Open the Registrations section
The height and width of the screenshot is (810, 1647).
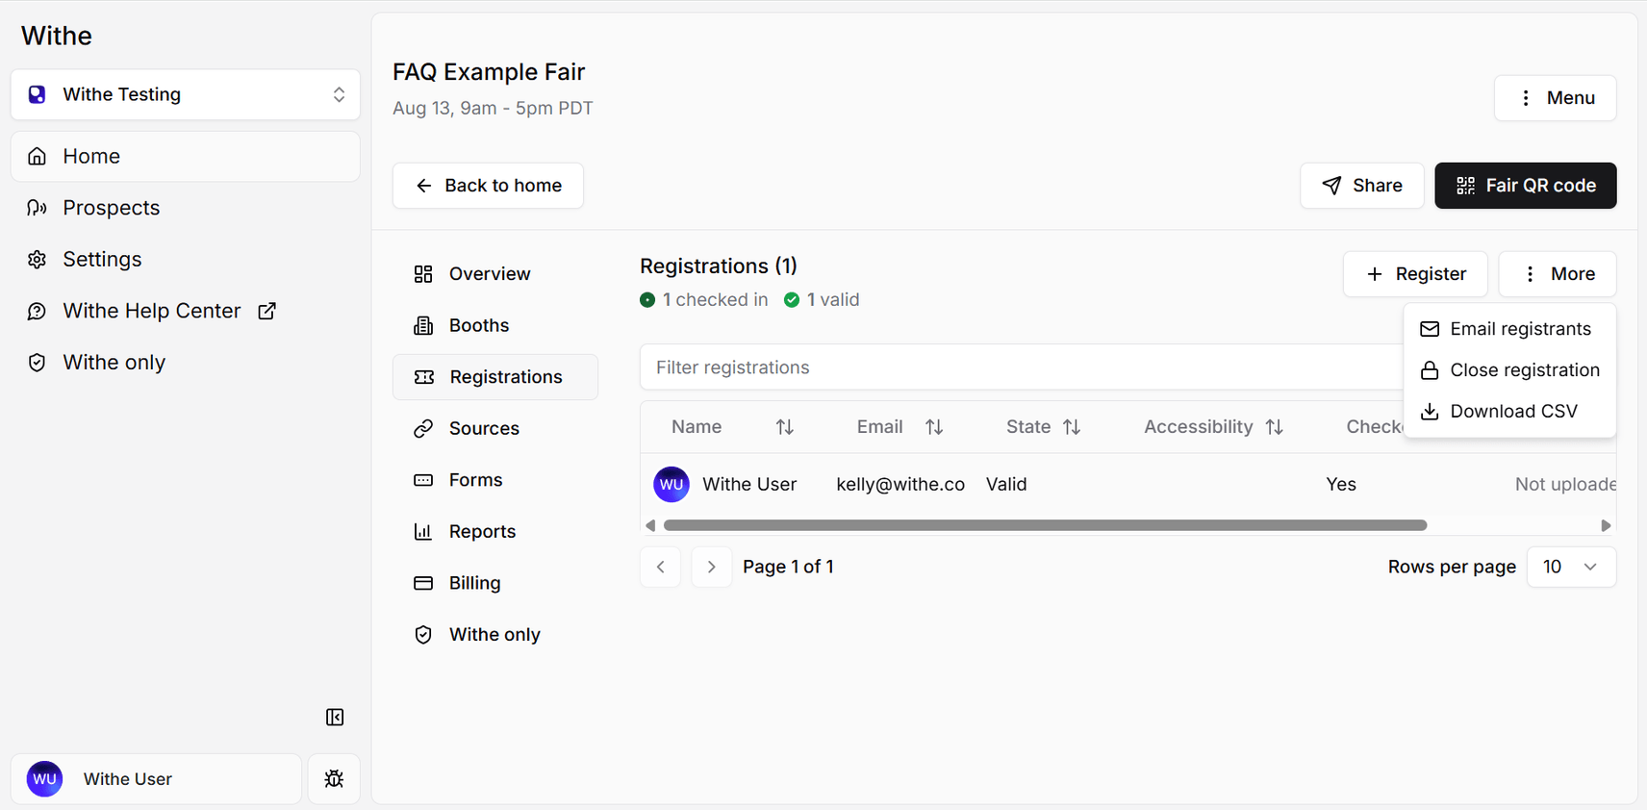pyautogui.click(x=495, y=377)
